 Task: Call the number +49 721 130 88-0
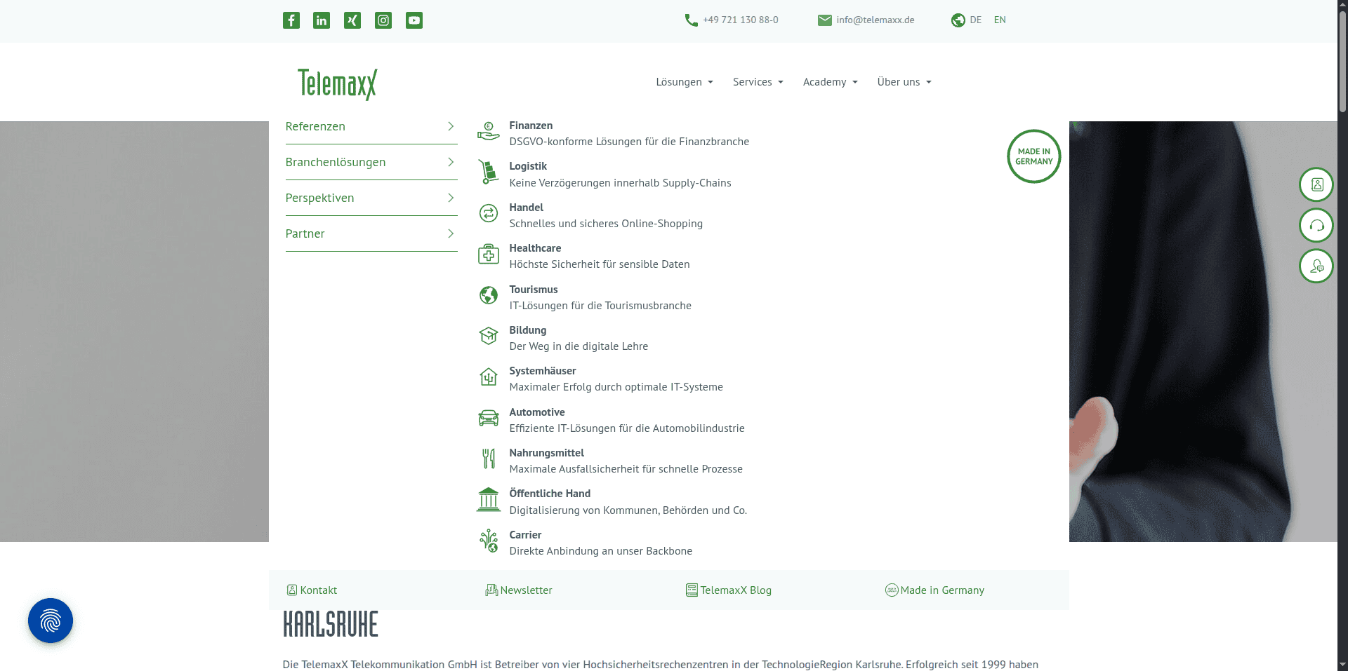coord(741,20)
